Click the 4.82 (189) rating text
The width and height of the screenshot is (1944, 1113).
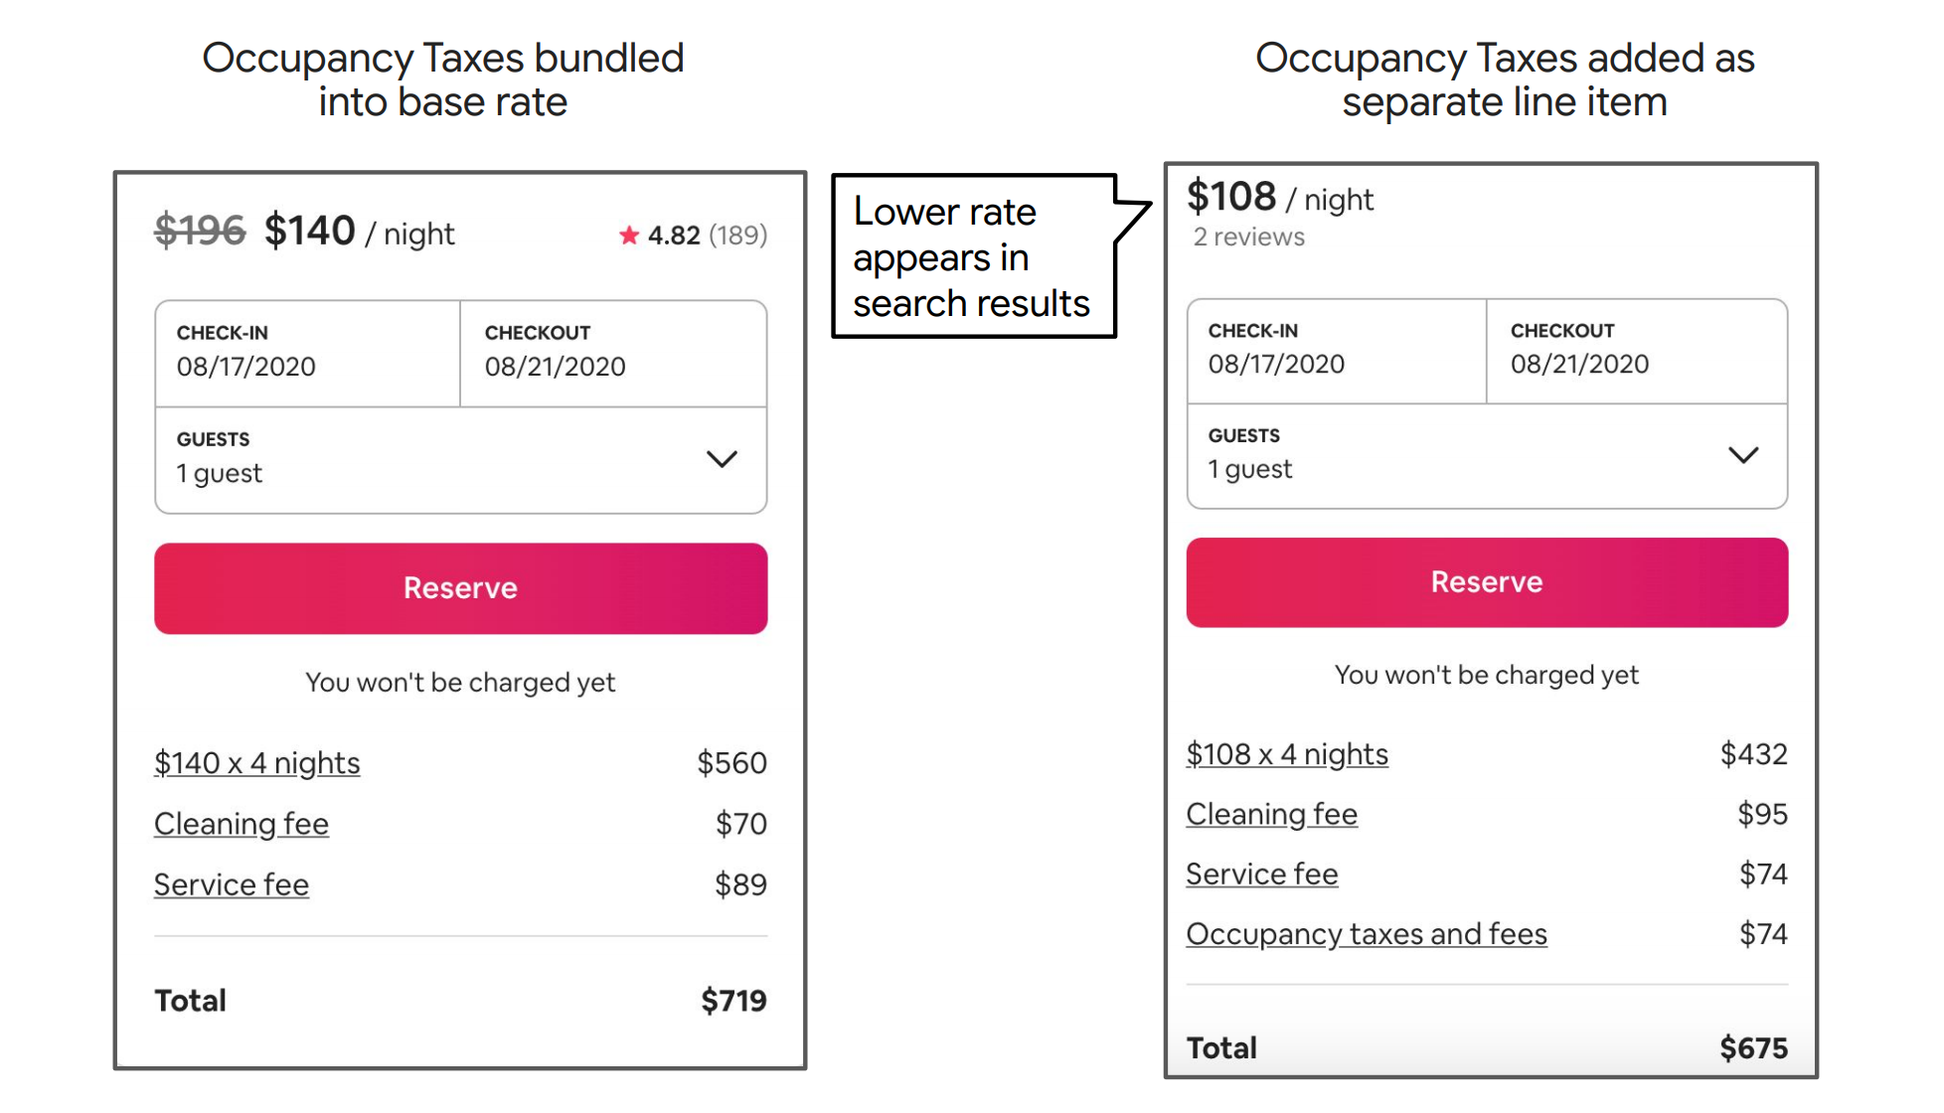point(708,236)
